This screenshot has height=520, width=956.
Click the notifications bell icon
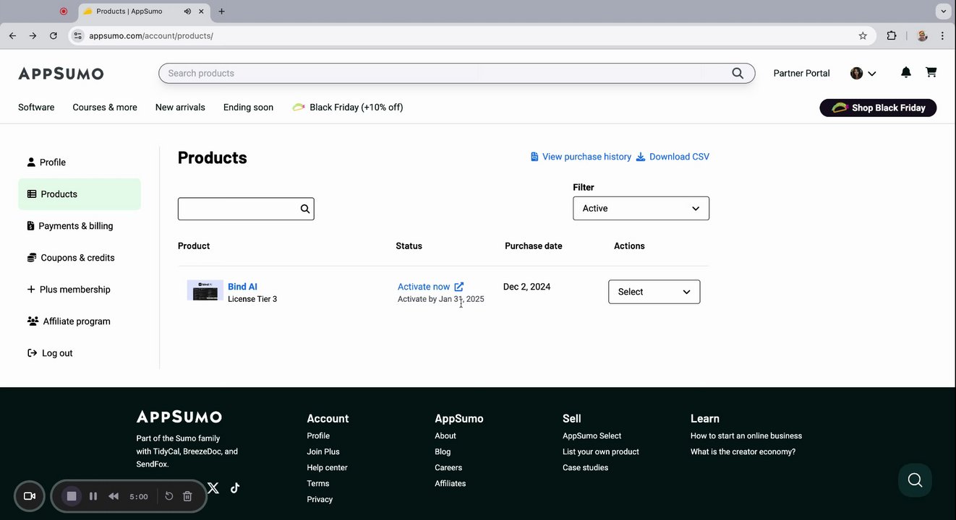coord(906,72)
